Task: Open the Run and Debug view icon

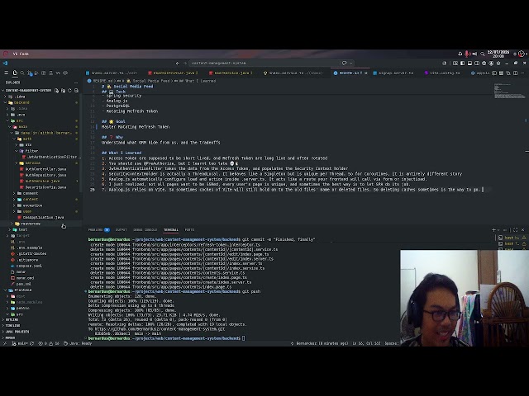Action: point(36,73)
